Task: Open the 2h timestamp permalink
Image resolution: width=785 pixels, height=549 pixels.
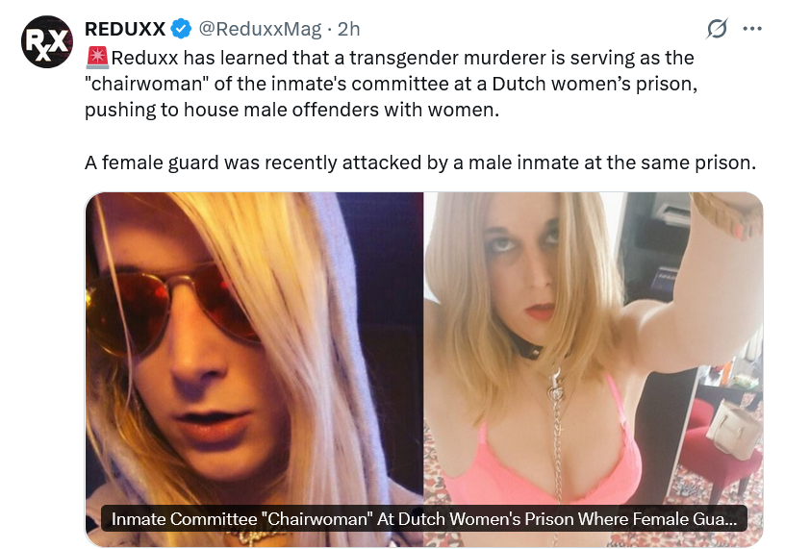Action: pyautogui.click(x=348, y=29)
